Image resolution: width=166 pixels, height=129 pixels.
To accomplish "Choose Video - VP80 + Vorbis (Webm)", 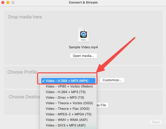I will point(69,87).
